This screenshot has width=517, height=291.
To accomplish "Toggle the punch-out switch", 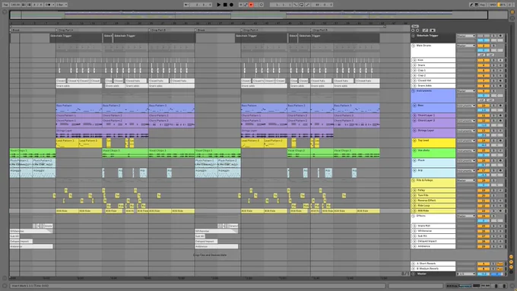I will [307, 5].
